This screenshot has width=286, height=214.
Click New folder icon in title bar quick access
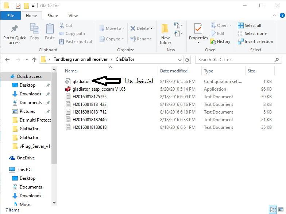26,6
